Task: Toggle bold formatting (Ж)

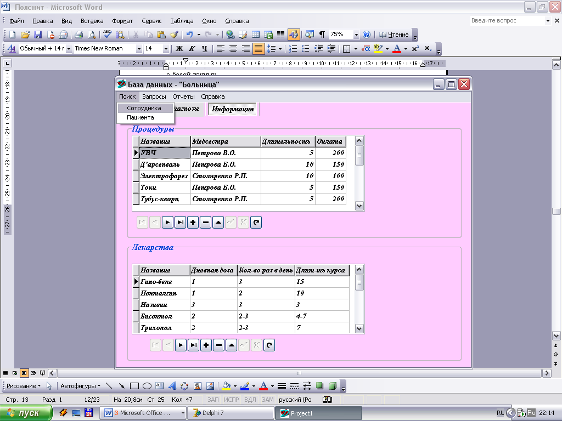Action: tap(179, 49)
